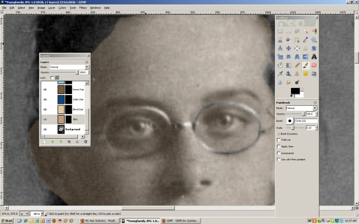Select the Paintbrush tool

pos(306,65)
